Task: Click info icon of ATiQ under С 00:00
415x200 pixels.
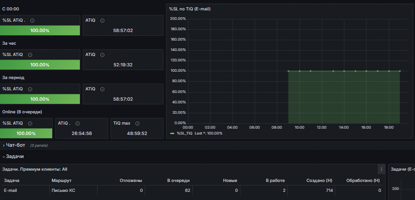Action: pos(103,21)
